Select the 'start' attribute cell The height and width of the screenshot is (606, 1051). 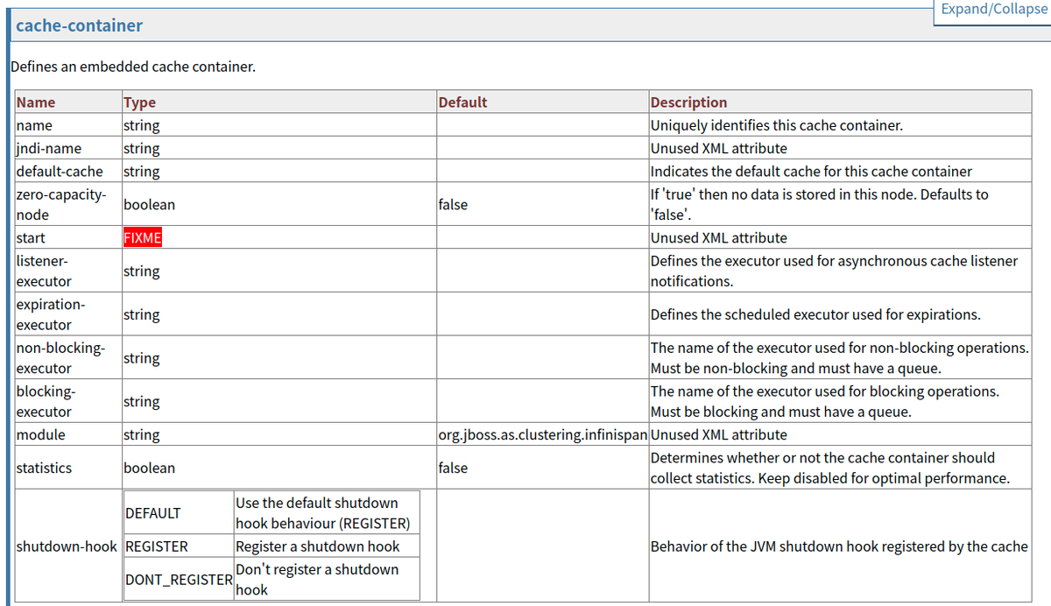tap(68, 238)
